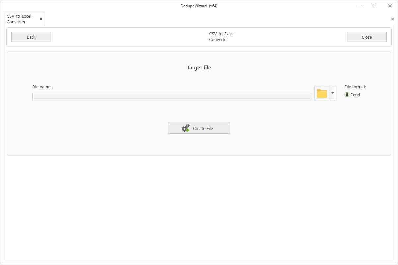Select the CSV-to-Excel-Converter tab
398x265 pixels.
pyautogui.click(x=19, y=19)
